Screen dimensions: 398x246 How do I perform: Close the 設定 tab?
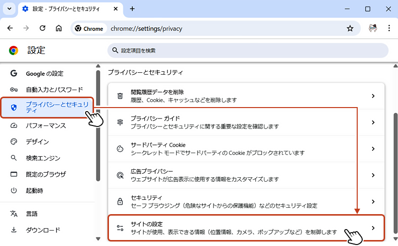point(115,9)
